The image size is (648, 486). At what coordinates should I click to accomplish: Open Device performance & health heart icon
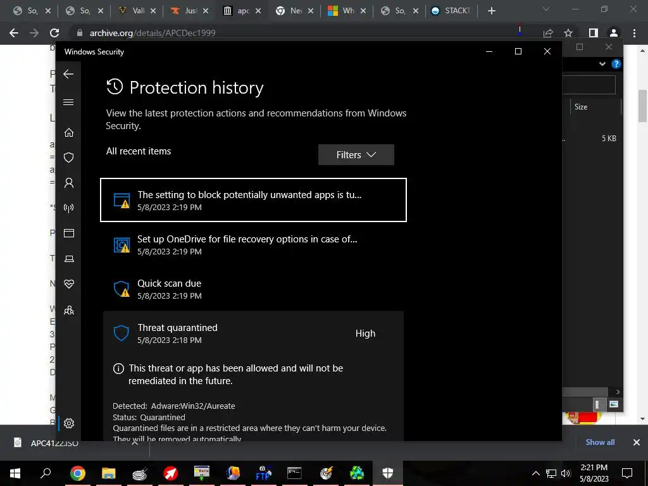(x=68, y=284)
